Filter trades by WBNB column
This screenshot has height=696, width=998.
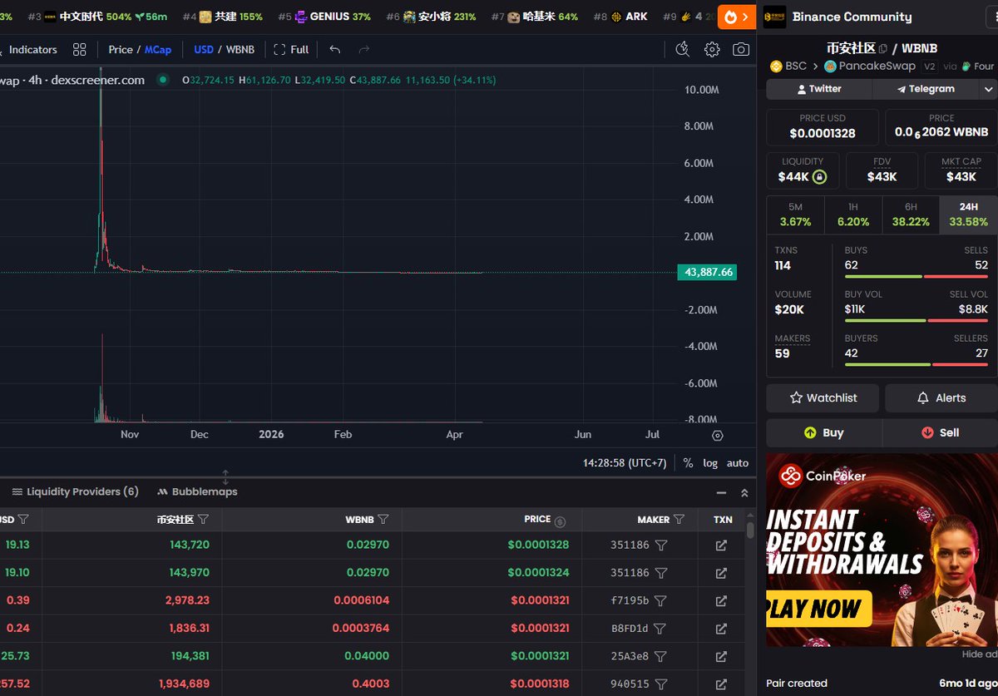[x=383, y=519]
